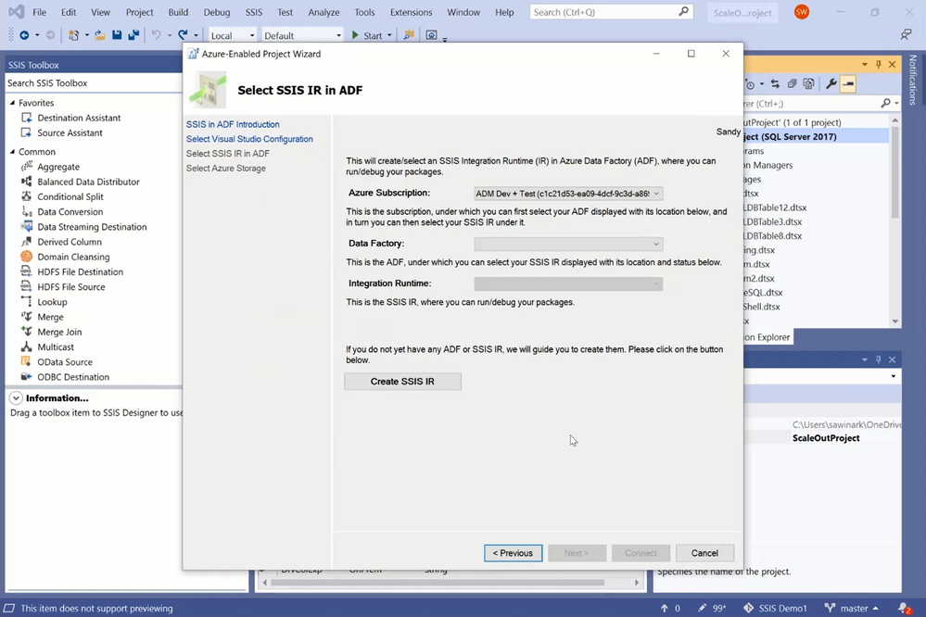The image size is (926, 617).
Task: Click the designer horizontal scrollbar right arrow
Action: pyautogui.click(x=637, y=583)
